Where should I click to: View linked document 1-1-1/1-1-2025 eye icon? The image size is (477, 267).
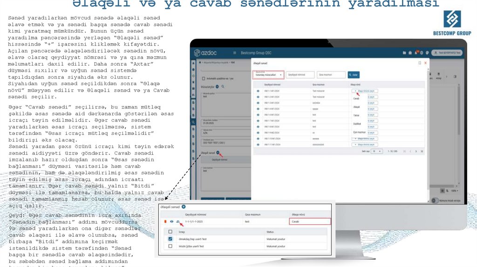[x=171, y=221]
